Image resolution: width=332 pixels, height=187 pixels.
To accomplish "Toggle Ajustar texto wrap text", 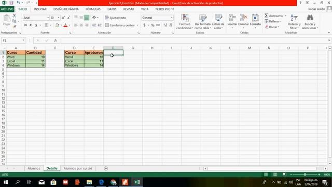I will coord(115,18).
